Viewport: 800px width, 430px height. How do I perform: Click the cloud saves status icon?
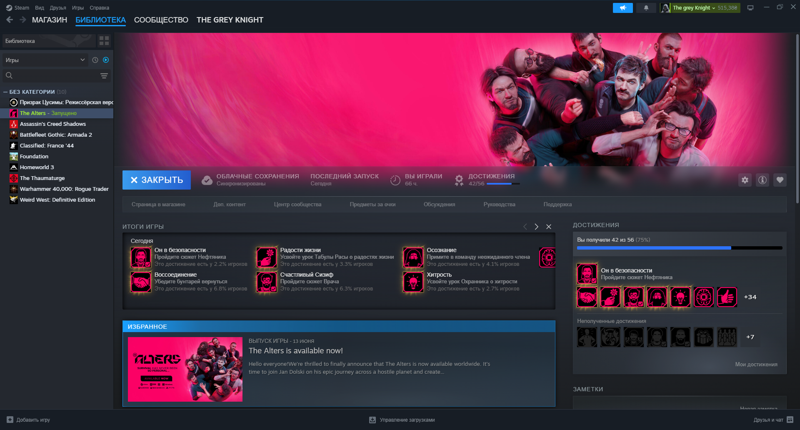pyautogui.click(x=207, y=180)
